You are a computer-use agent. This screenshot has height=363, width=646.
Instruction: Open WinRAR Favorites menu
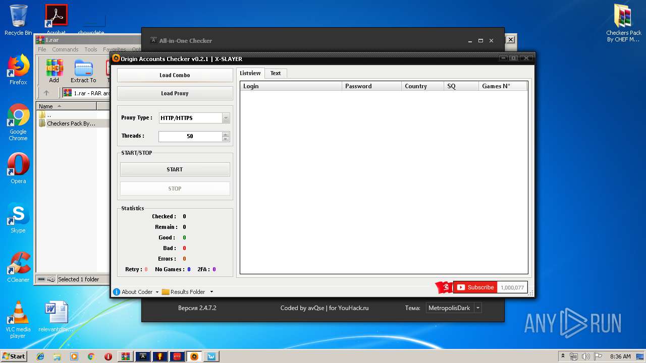114,49
